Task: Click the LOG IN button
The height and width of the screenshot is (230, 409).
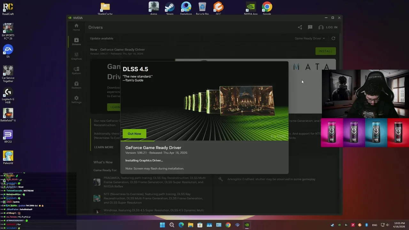Action: coord(328,27)
